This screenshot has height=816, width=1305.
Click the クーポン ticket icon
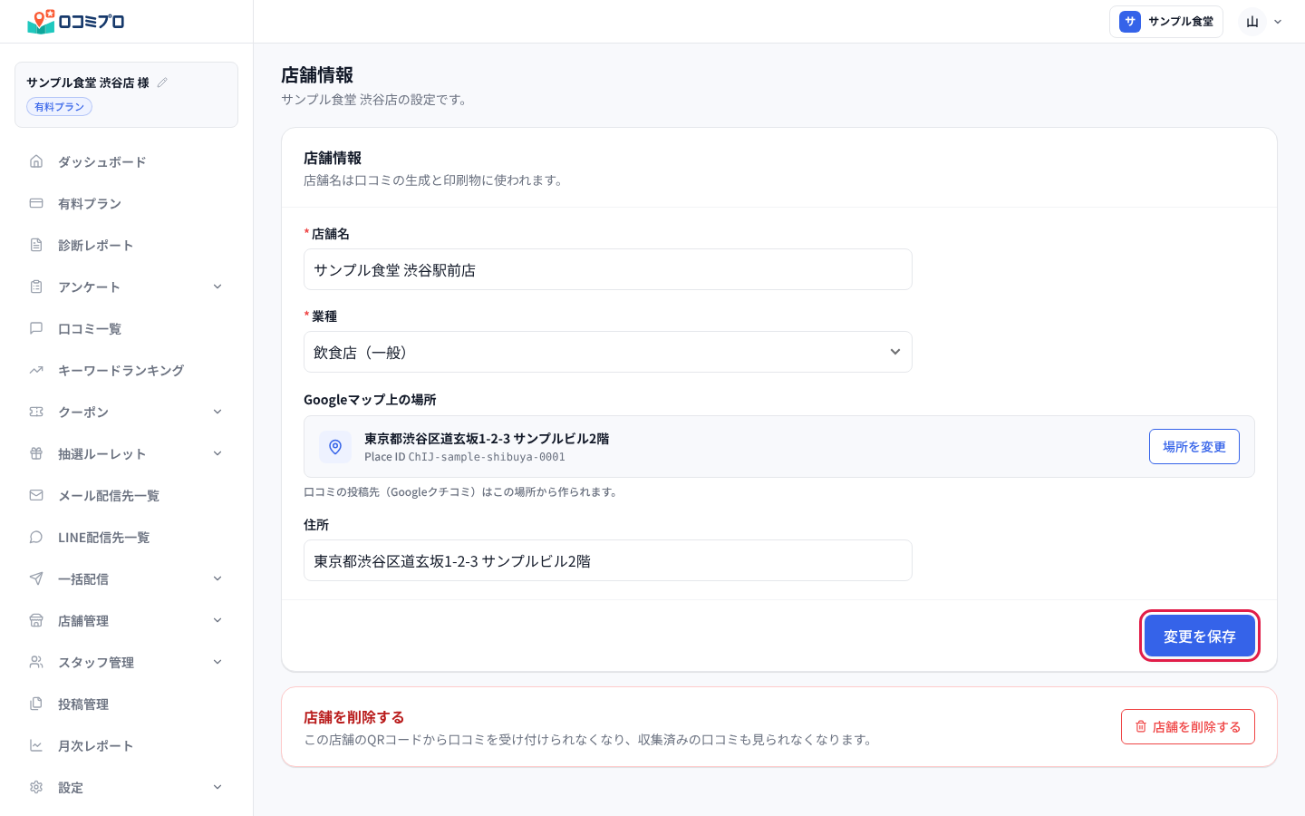pyautogui.click(x=36, y=412)
